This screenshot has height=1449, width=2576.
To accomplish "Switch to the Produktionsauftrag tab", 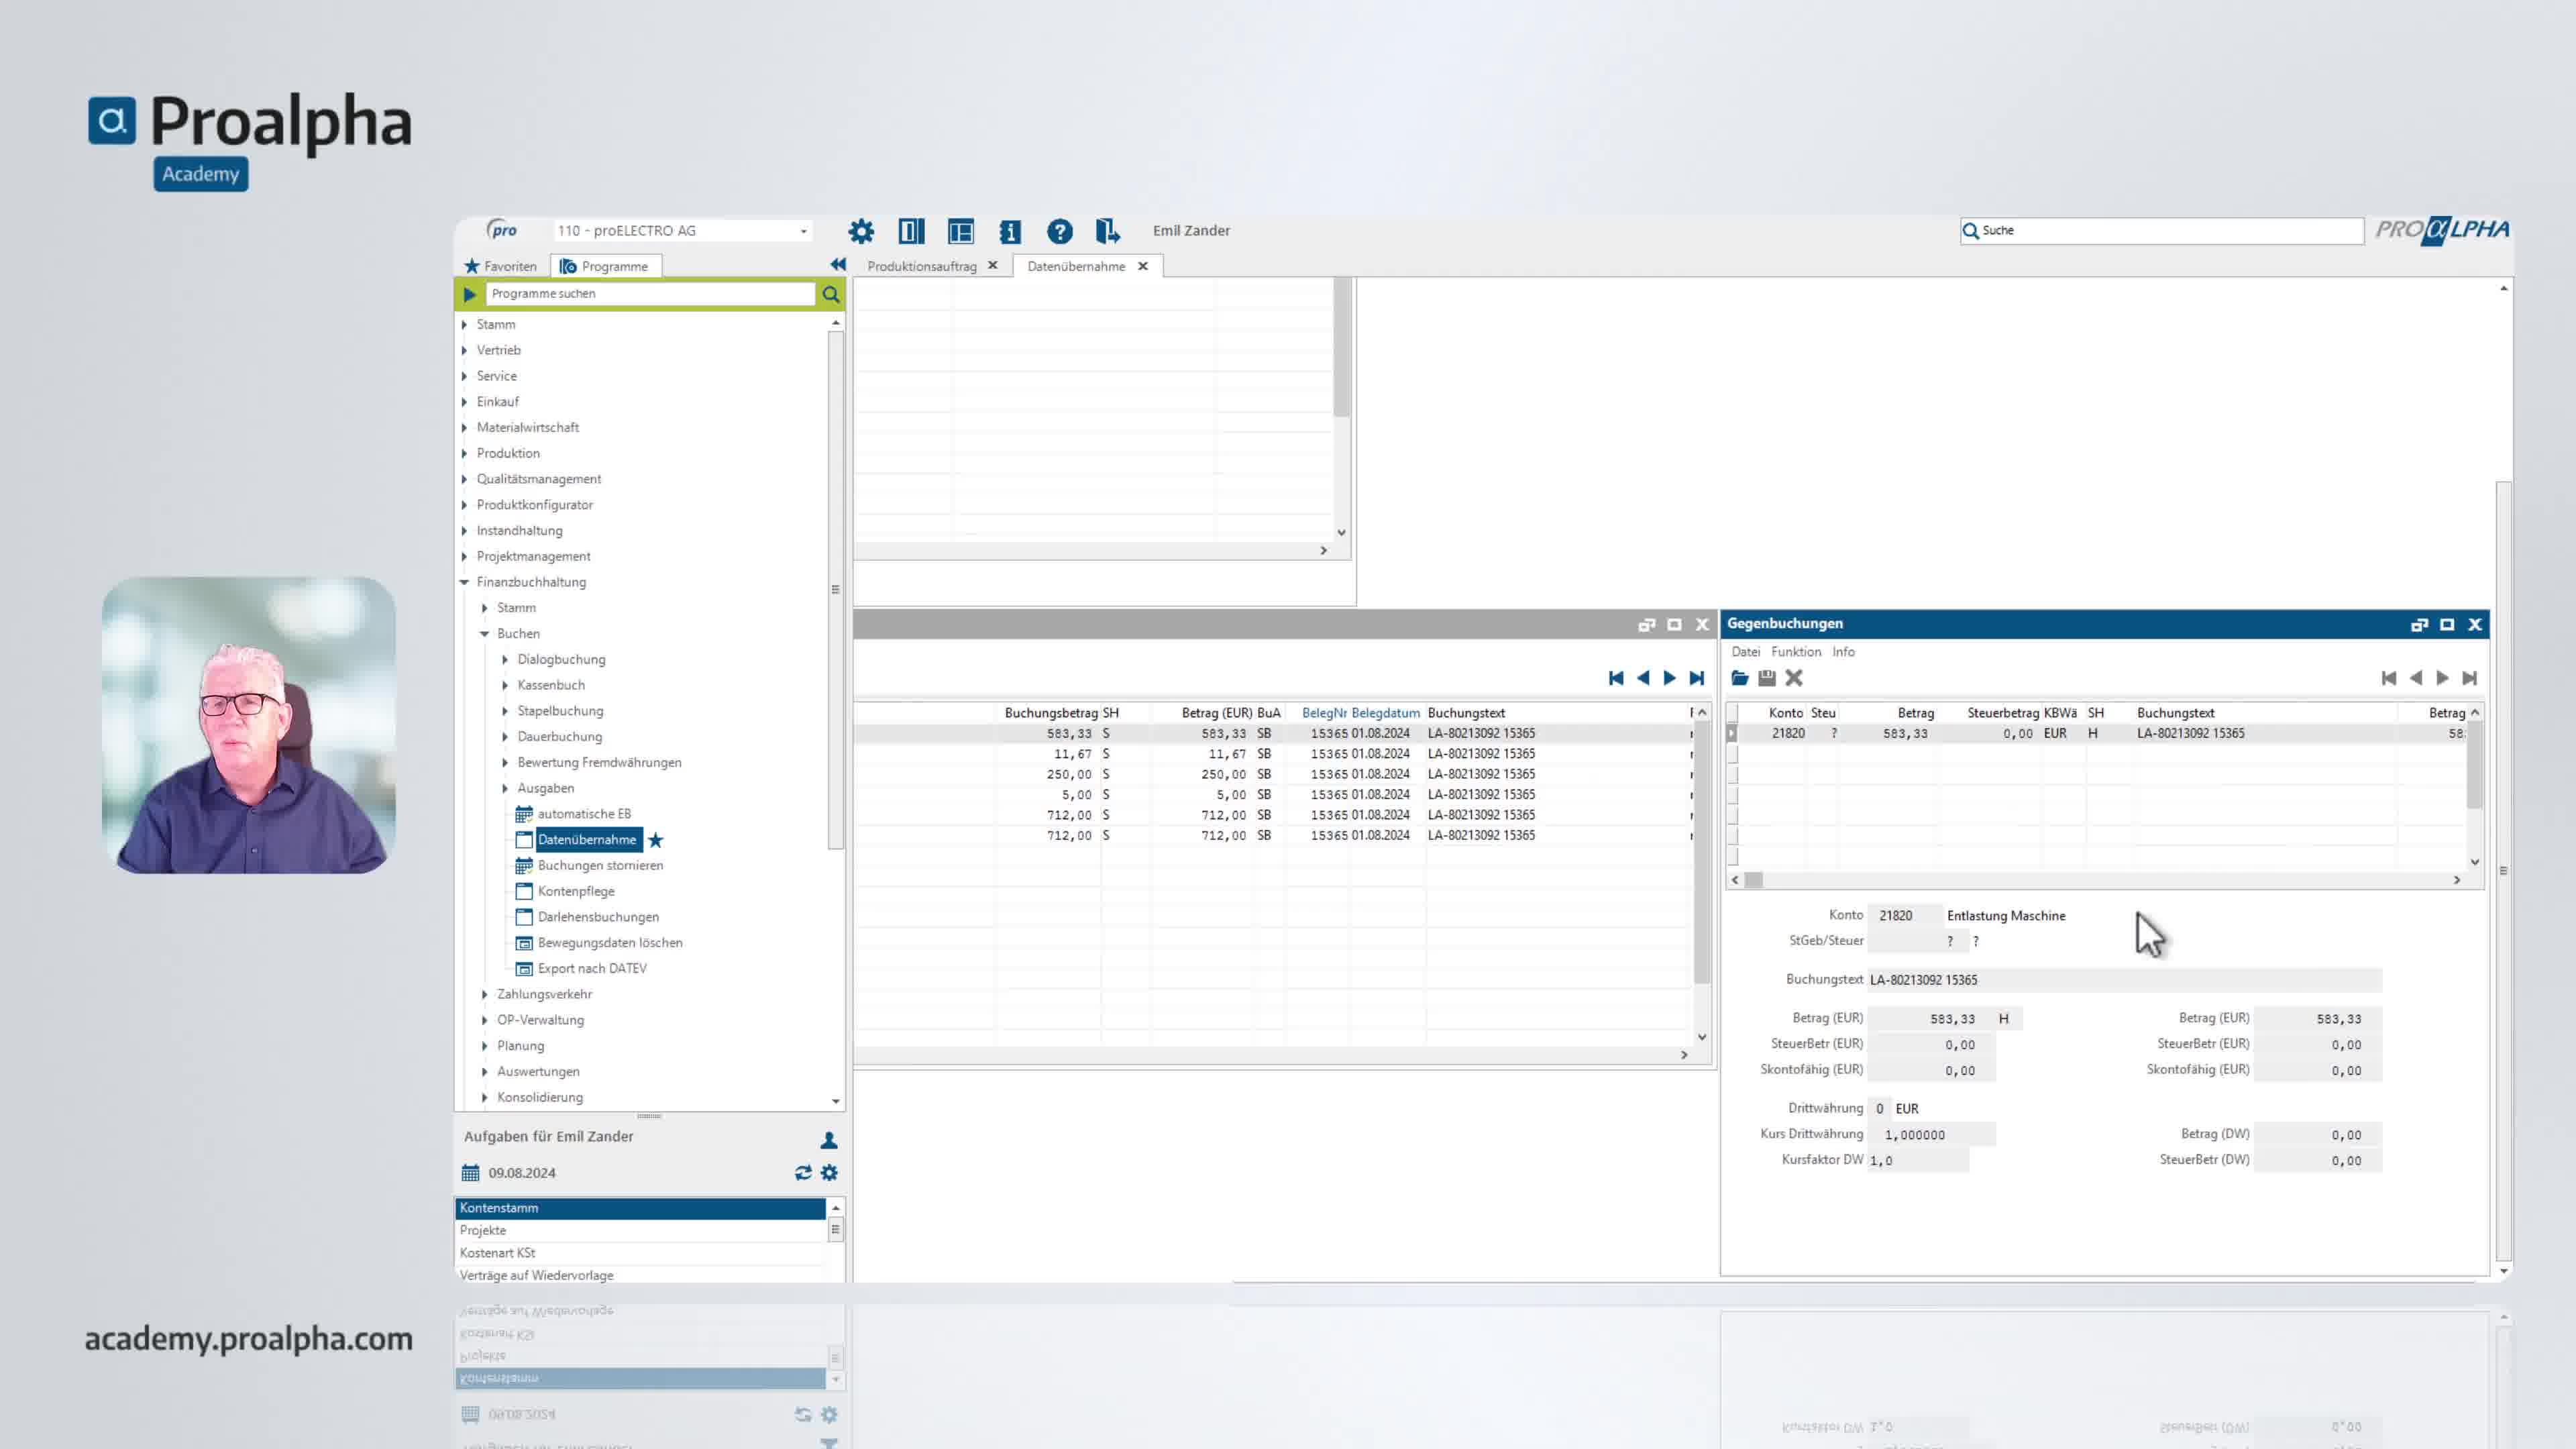I will click(921, 266).
